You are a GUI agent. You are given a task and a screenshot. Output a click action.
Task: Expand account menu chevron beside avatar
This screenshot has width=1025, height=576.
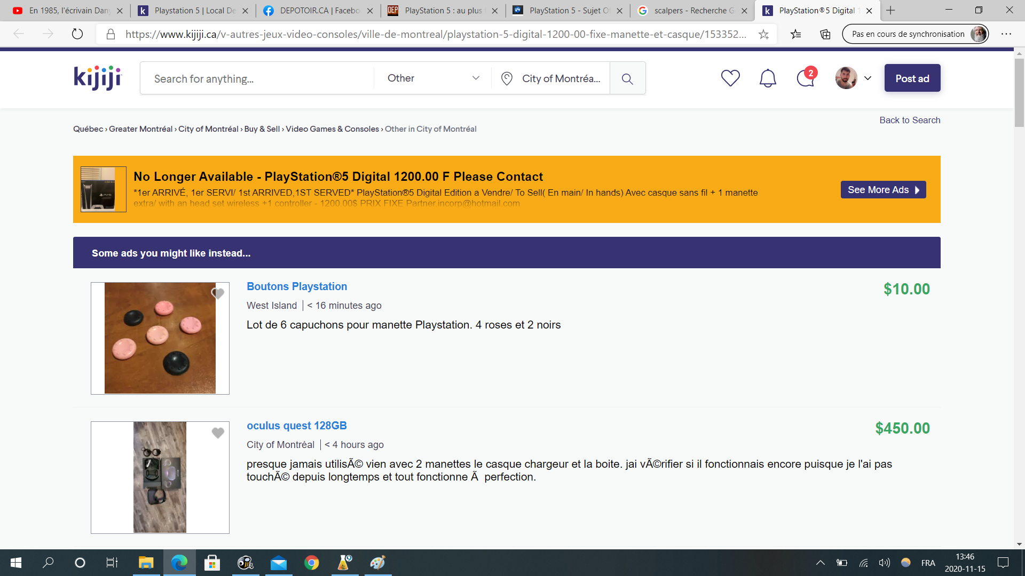(x=868, y=78)
